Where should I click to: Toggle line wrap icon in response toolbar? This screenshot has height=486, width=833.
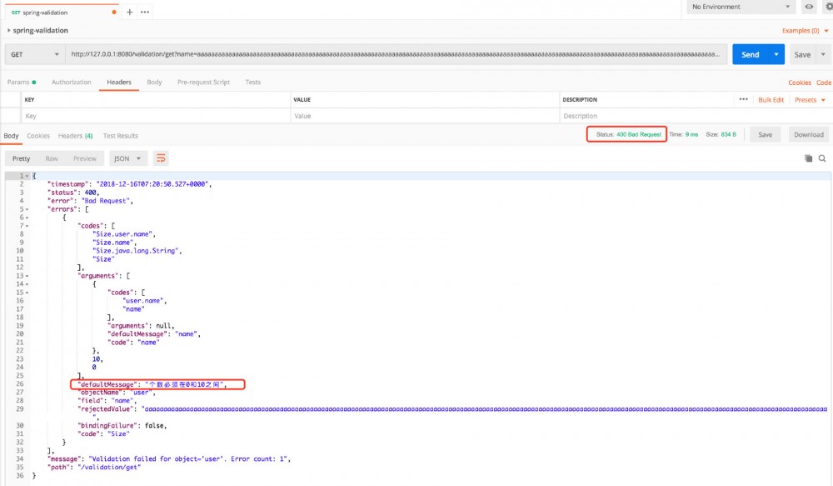(x=161, y=158)
